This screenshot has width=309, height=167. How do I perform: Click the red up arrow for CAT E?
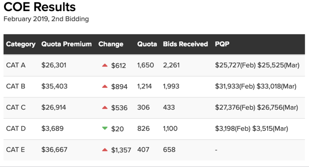click(x=105, y=150)
